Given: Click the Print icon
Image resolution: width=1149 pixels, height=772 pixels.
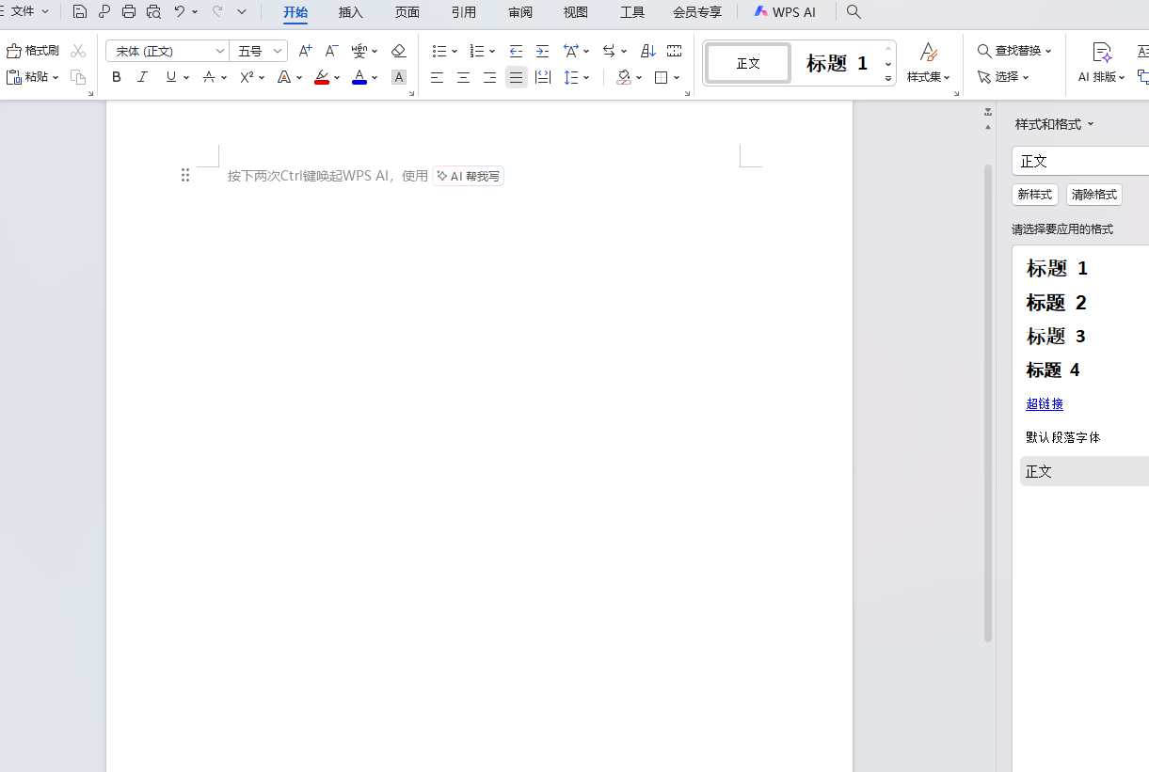Looking at the screenshot, I should click(x=129, y=12).
